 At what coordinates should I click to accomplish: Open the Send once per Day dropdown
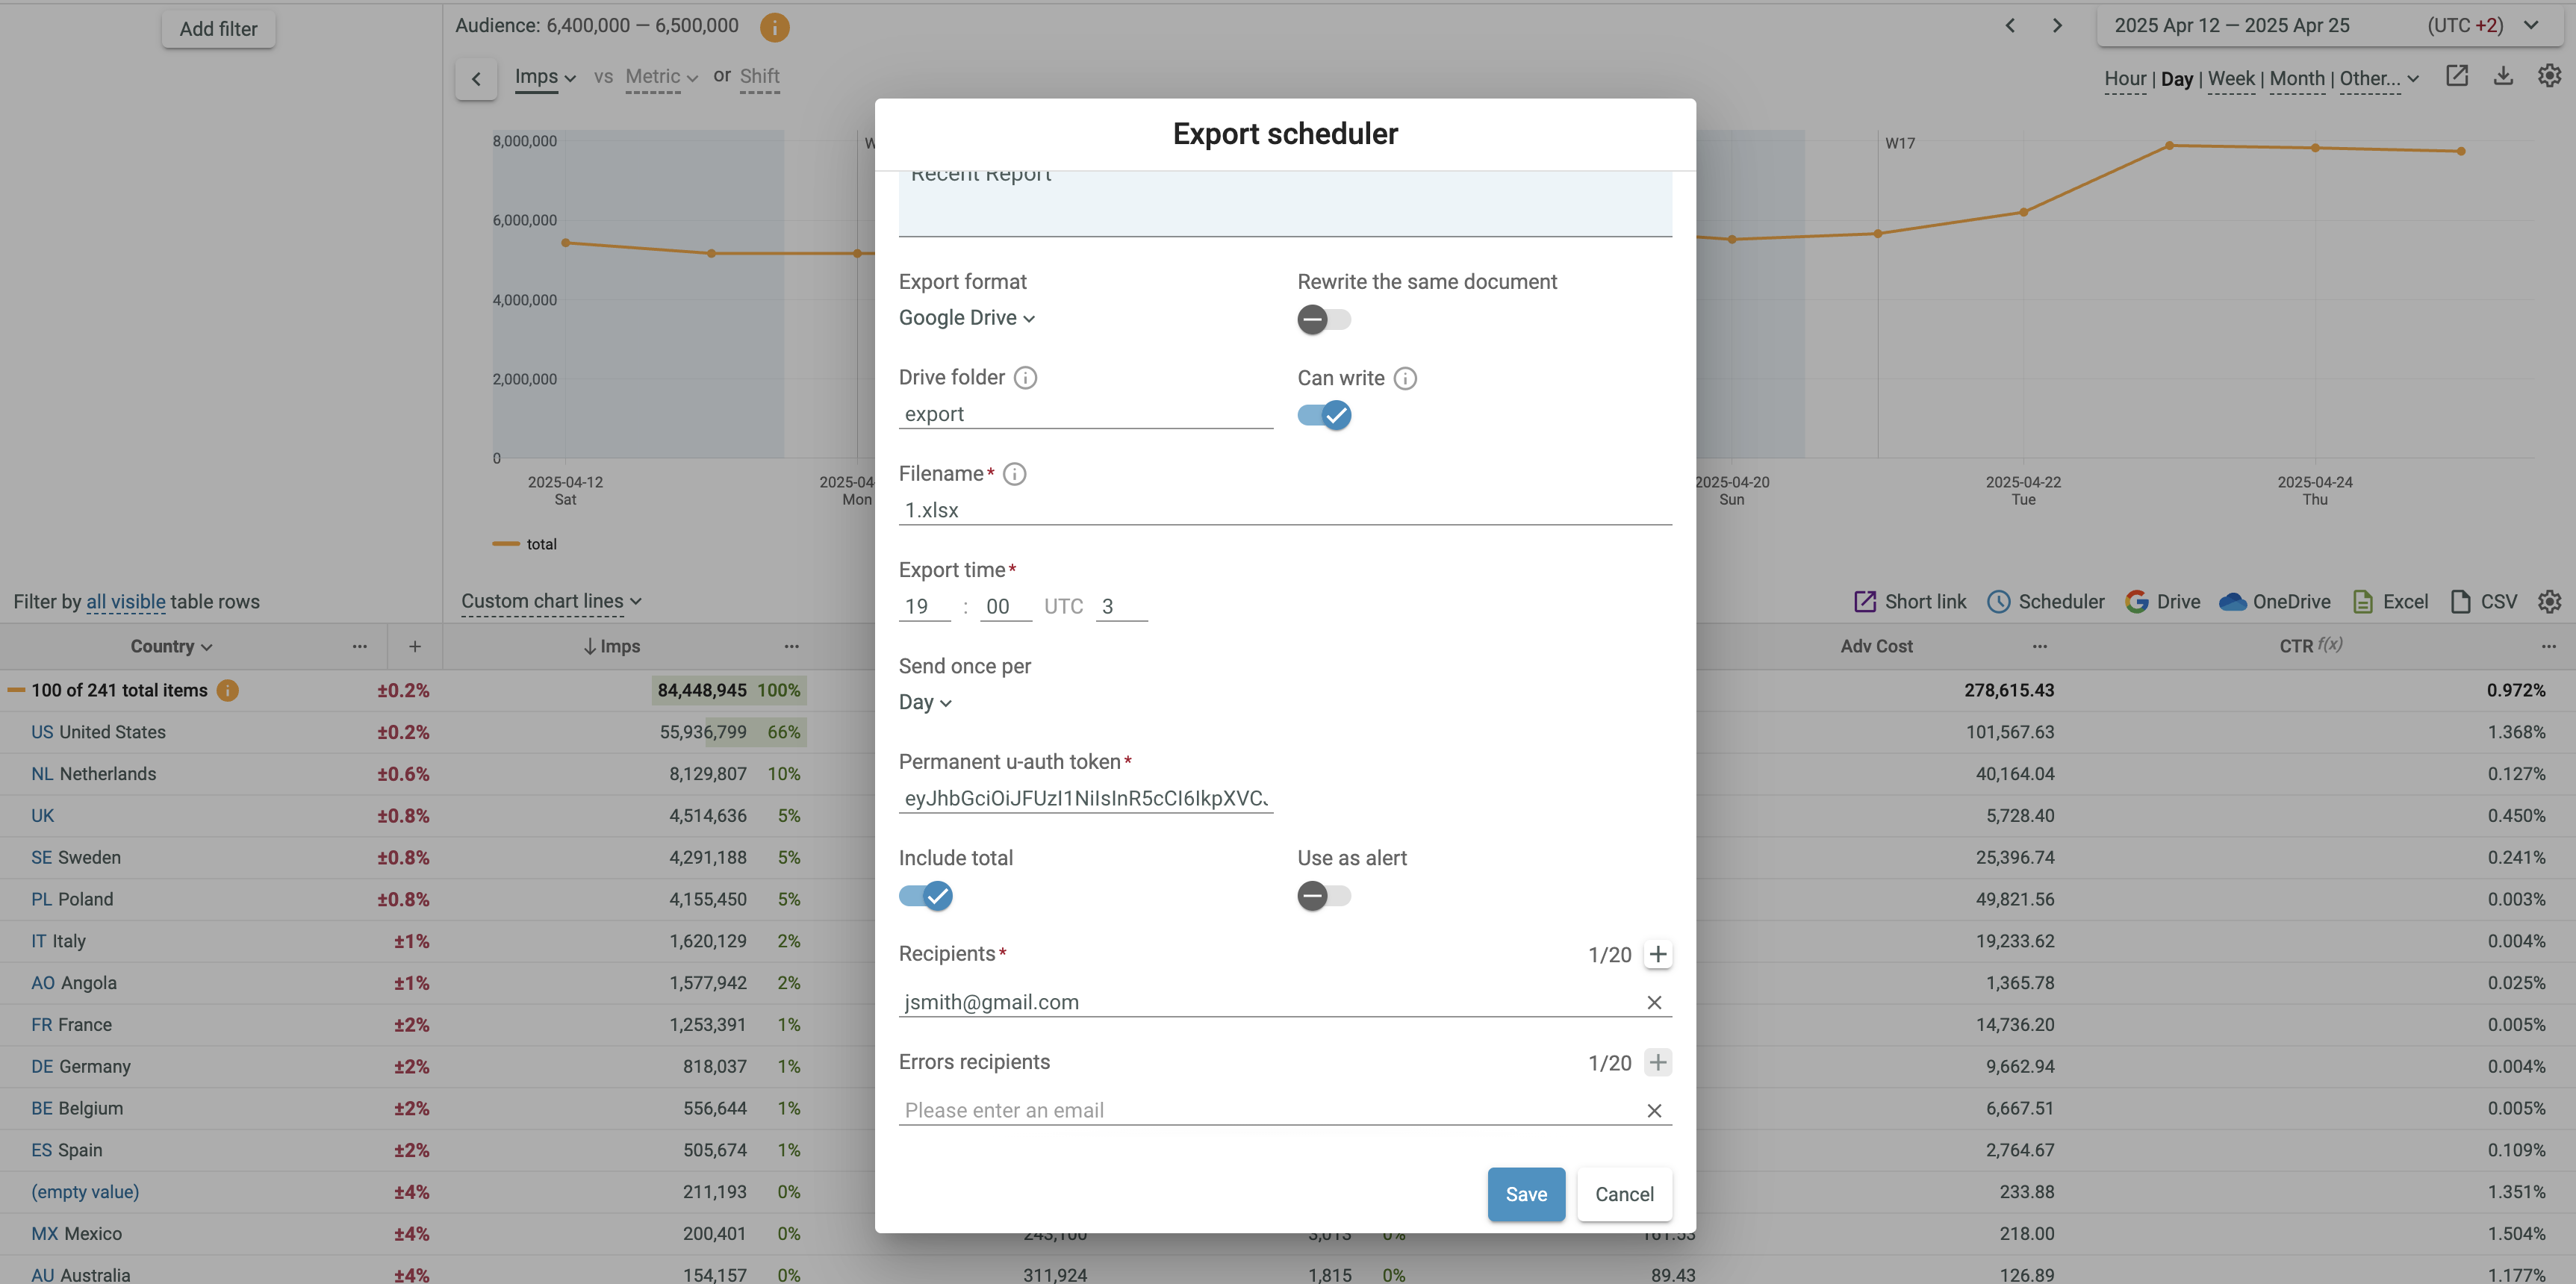pos(924,702)
